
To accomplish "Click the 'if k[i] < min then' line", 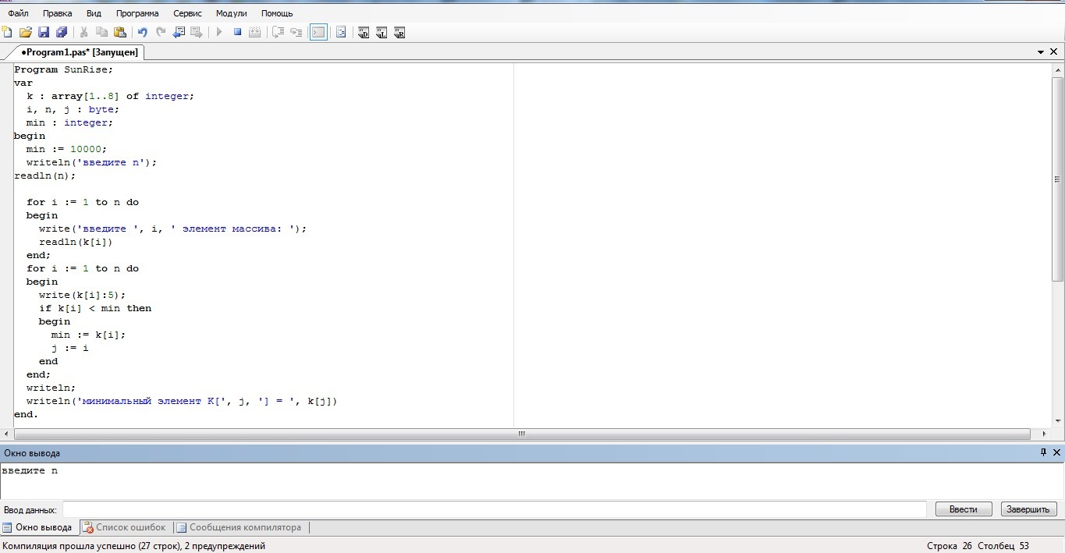I will [x=95, y=308].
